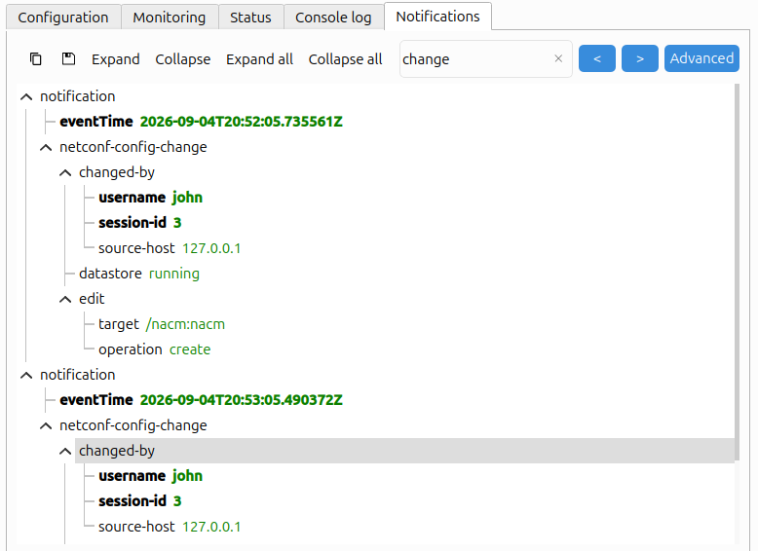Screen dimensions: 758x551
Task: Collapse the highlighted changed-by node
Action: pos(65,451)
